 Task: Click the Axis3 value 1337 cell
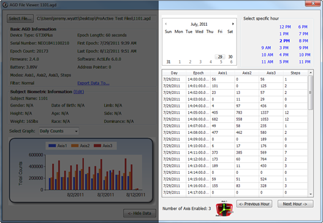click(271, 113)
